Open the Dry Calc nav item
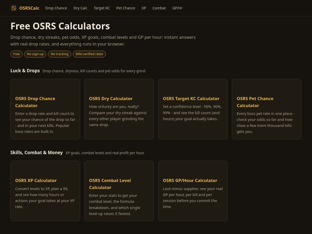 [80, 8]
